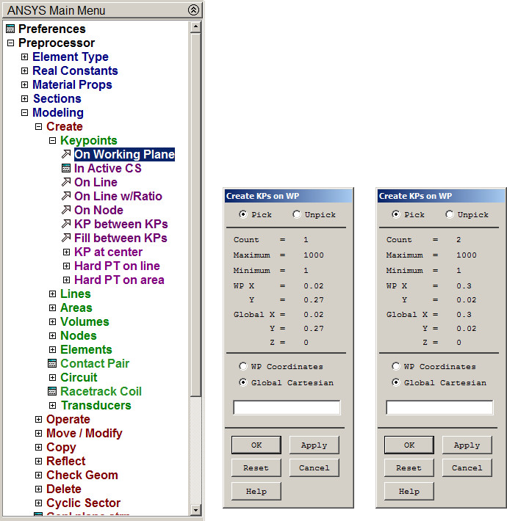Screen dimensions: 507x521
Task: Expand the Lines node
Action: [x=53, y=294]
